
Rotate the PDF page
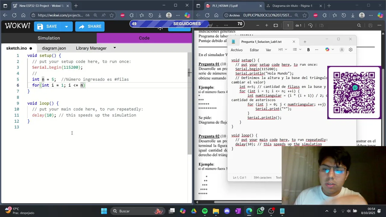(x=310, y=26)
